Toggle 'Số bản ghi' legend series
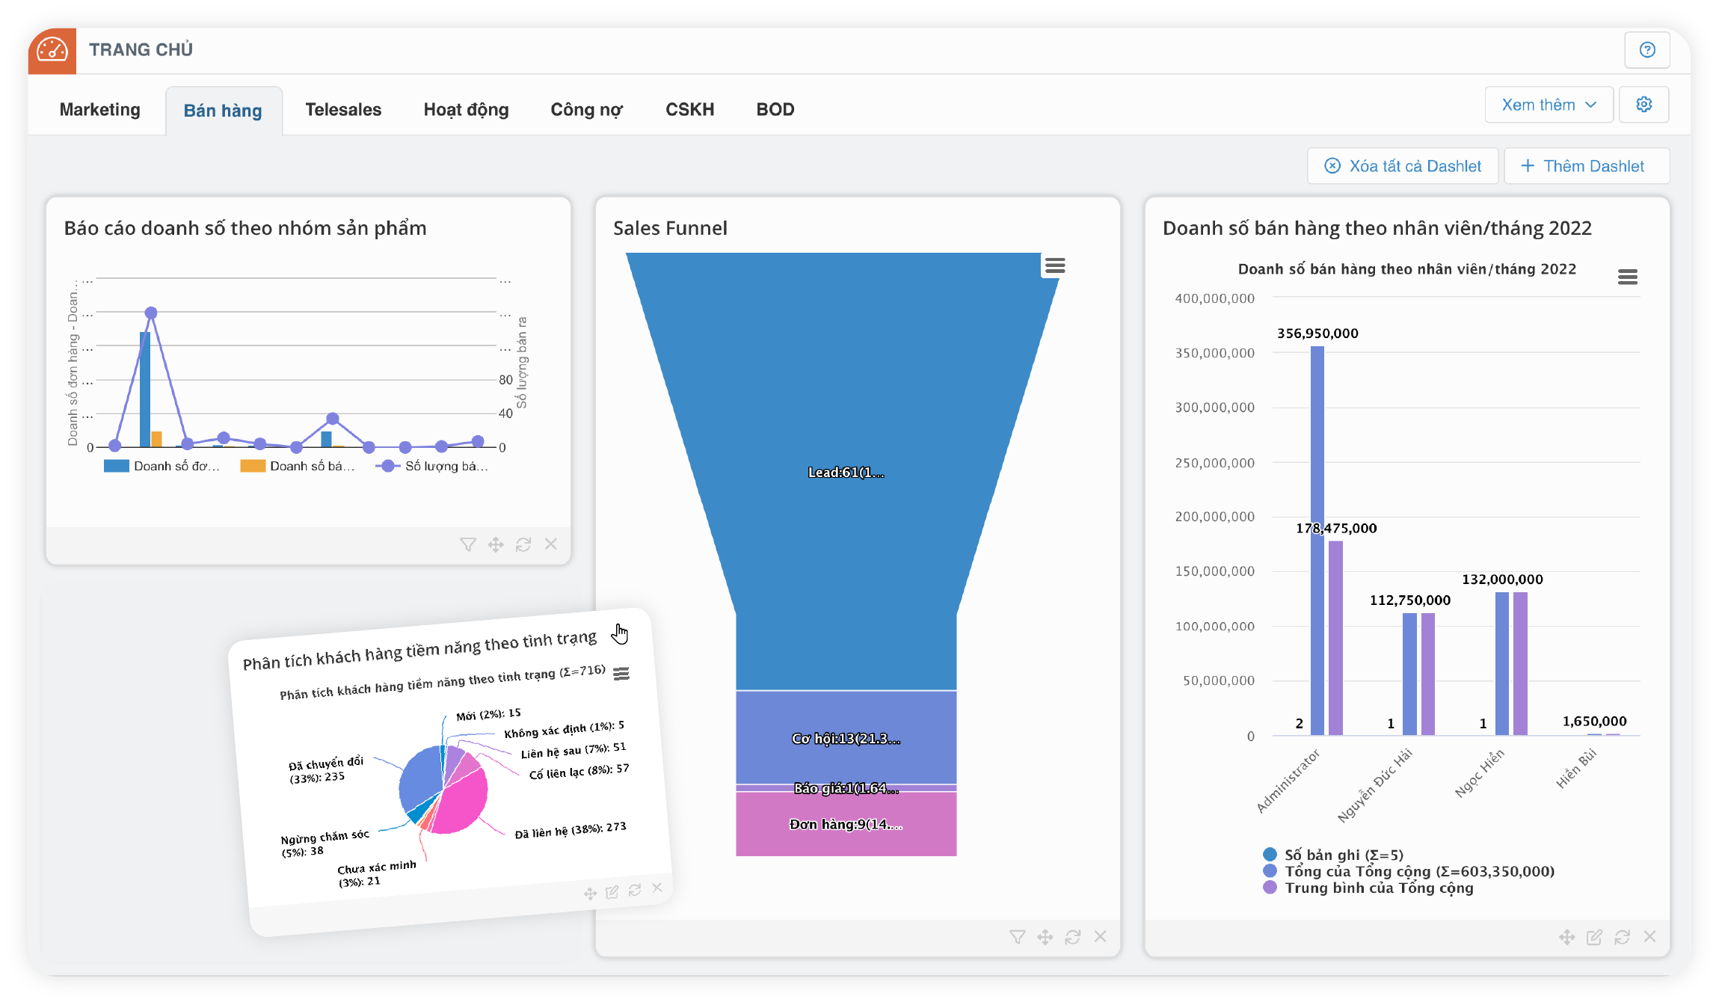 pos(1343,855)
